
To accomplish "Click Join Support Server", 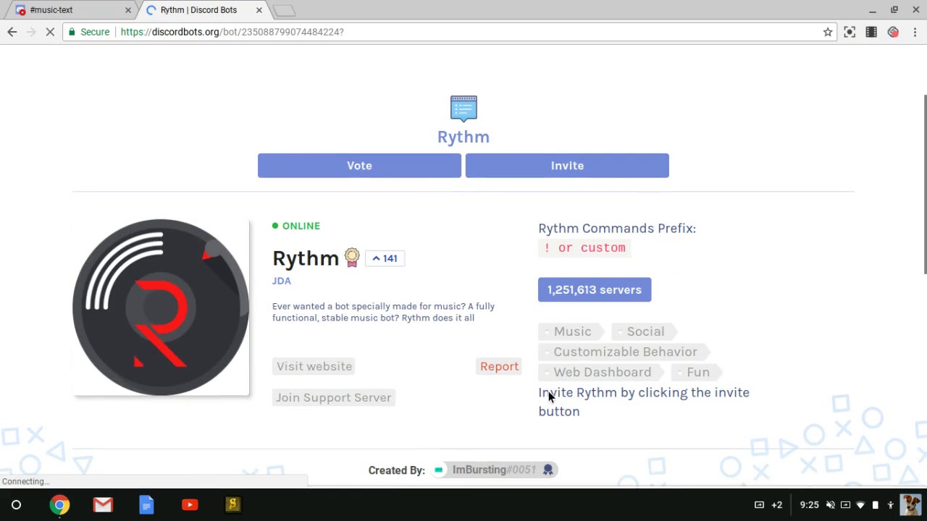I will 333,397.
